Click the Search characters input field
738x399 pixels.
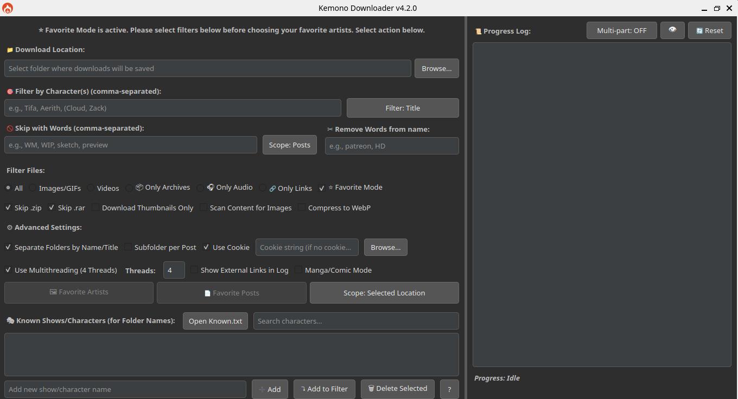pos(355,320)
